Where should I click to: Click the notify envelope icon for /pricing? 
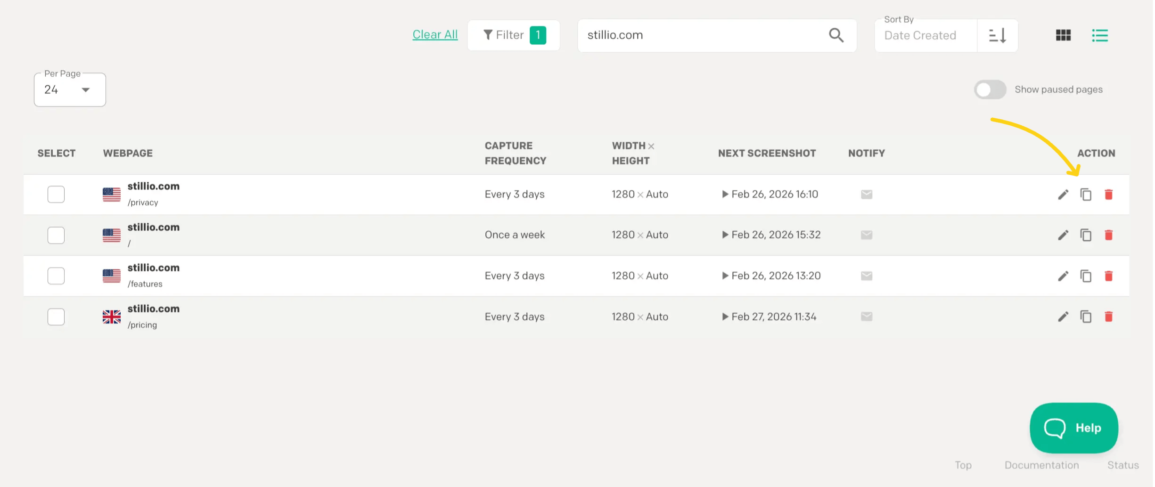pos(866,316)
